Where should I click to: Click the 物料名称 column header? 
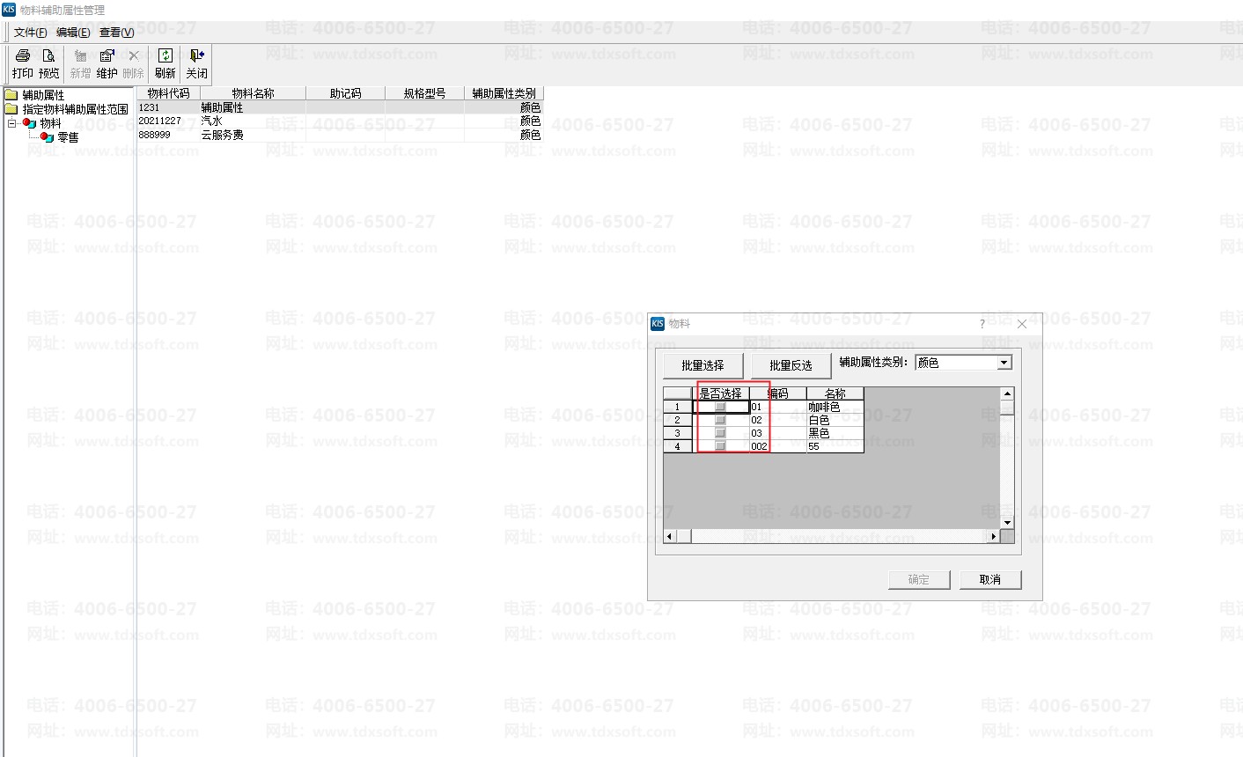pos(254,93)
